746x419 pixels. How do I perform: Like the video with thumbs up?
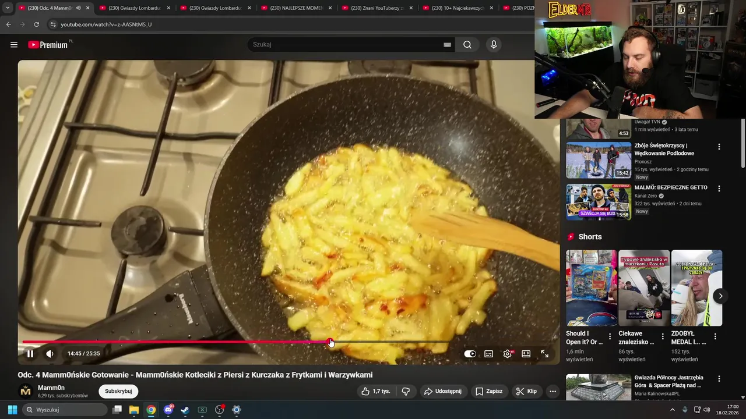pyautogui.click(x=376, y=391)
